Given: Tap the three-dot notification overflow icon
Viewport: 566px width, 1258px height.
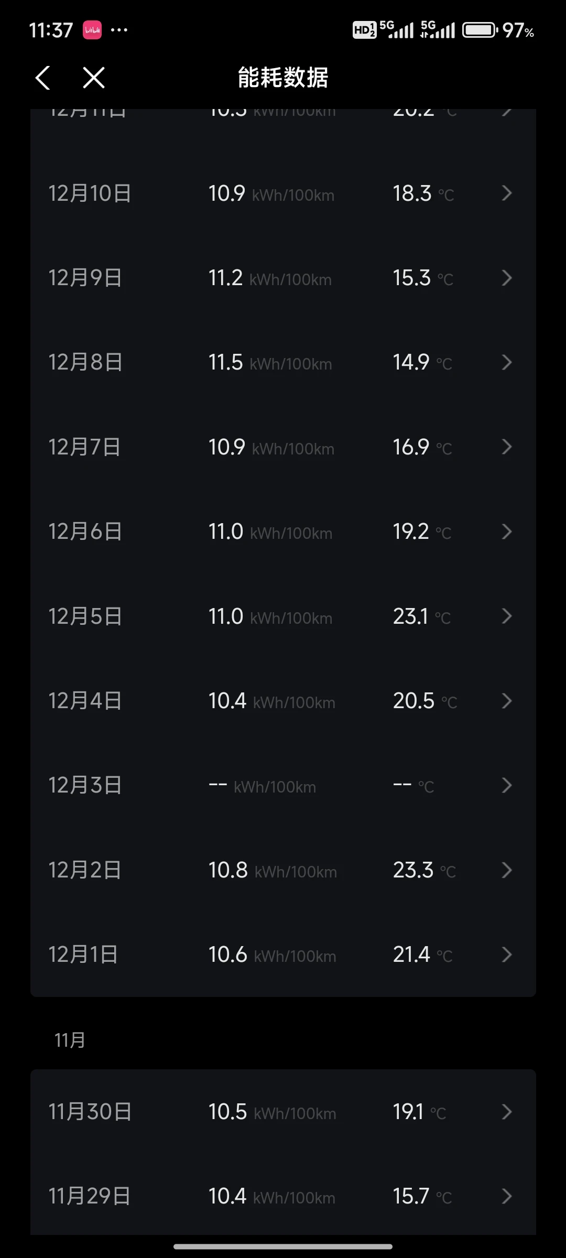Looking at the screenshot, I should [119, 30].
